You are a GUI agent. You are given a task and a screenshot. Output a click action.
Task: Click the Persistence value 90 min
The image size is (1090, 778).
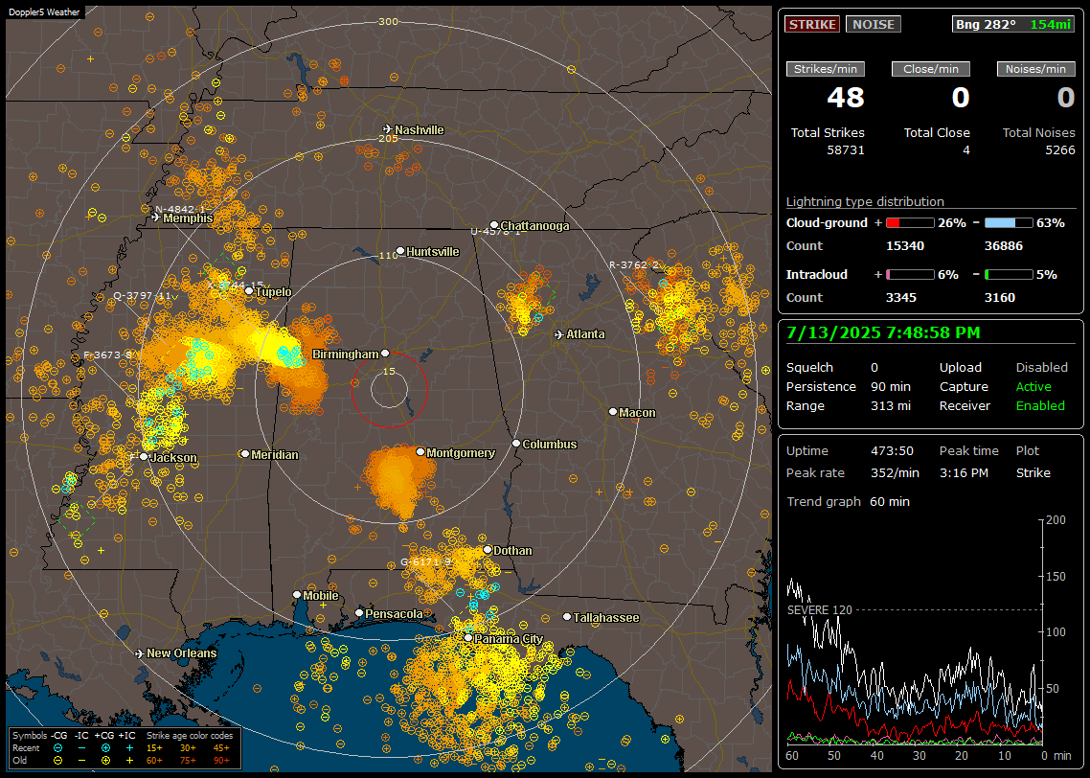tap(891, 386)
